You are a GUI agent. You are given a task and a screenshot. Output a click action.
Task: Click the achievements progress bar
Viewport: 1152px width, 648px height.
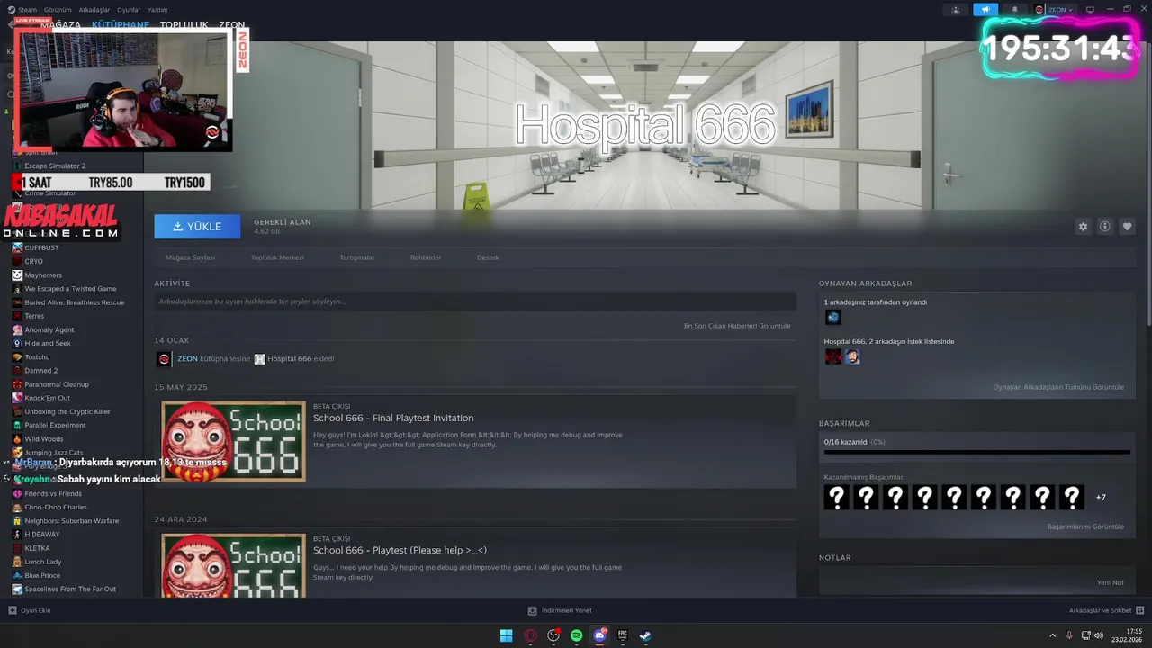pyautogui.click(x=976, y=452)
